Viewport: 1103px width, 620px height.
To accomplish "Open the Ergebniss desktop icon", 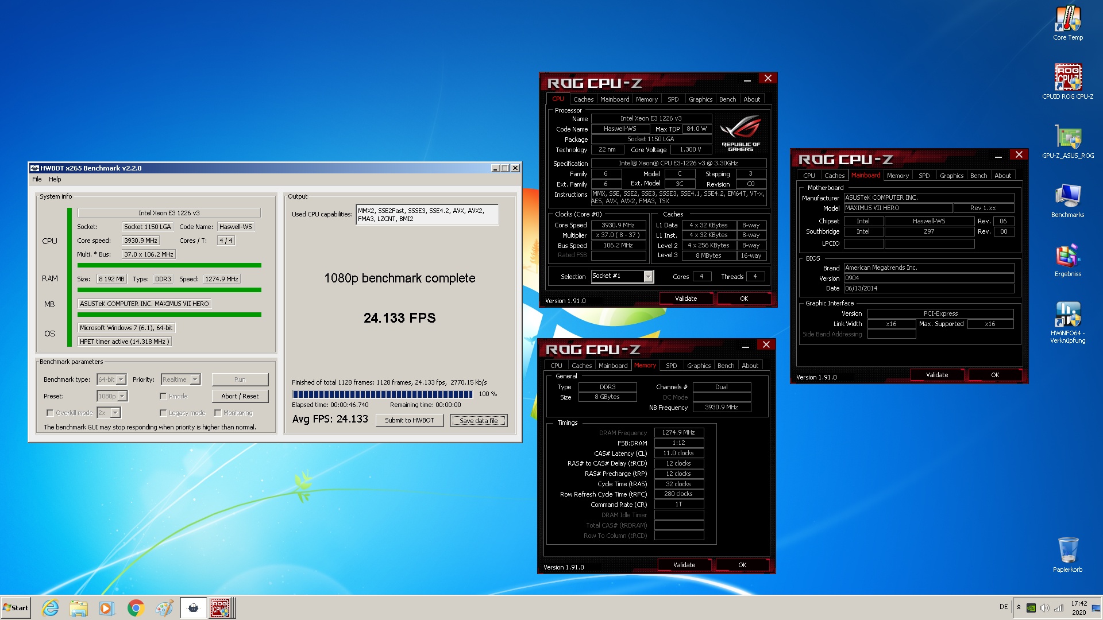I will tap(1067, 260).
